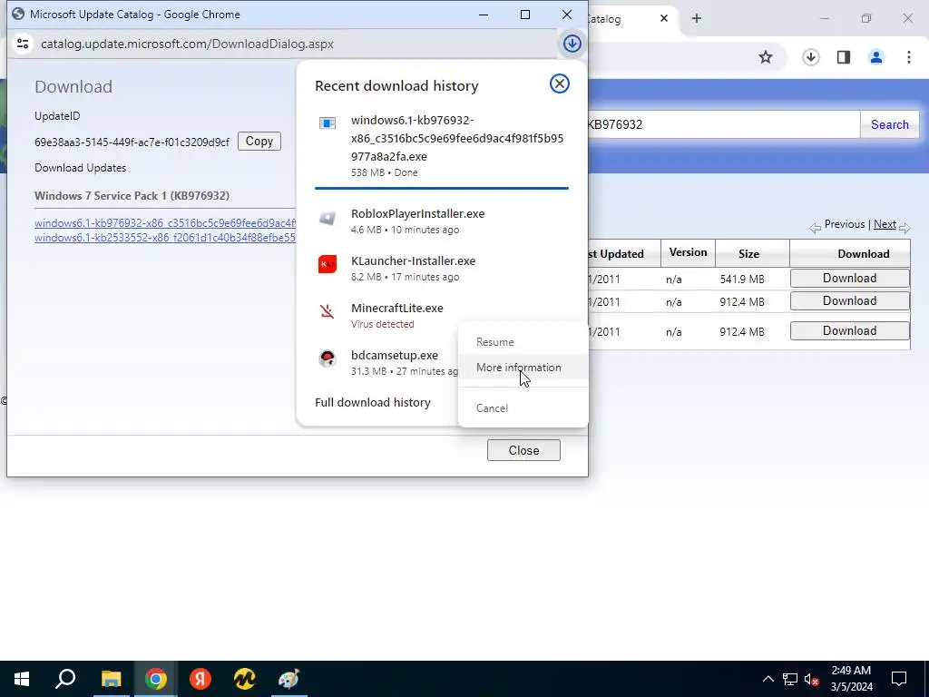Click the RobloxPlayerInstaller.exe file icon
This screenshot has height=697, width=929.
(328, 218)
